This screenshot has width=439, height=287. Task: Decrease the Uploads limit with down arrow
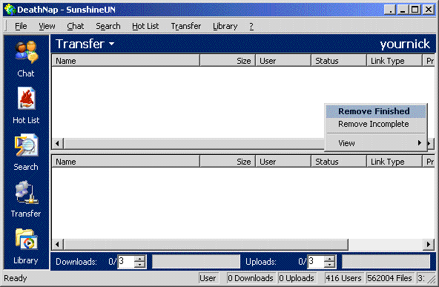coord(329,265)
